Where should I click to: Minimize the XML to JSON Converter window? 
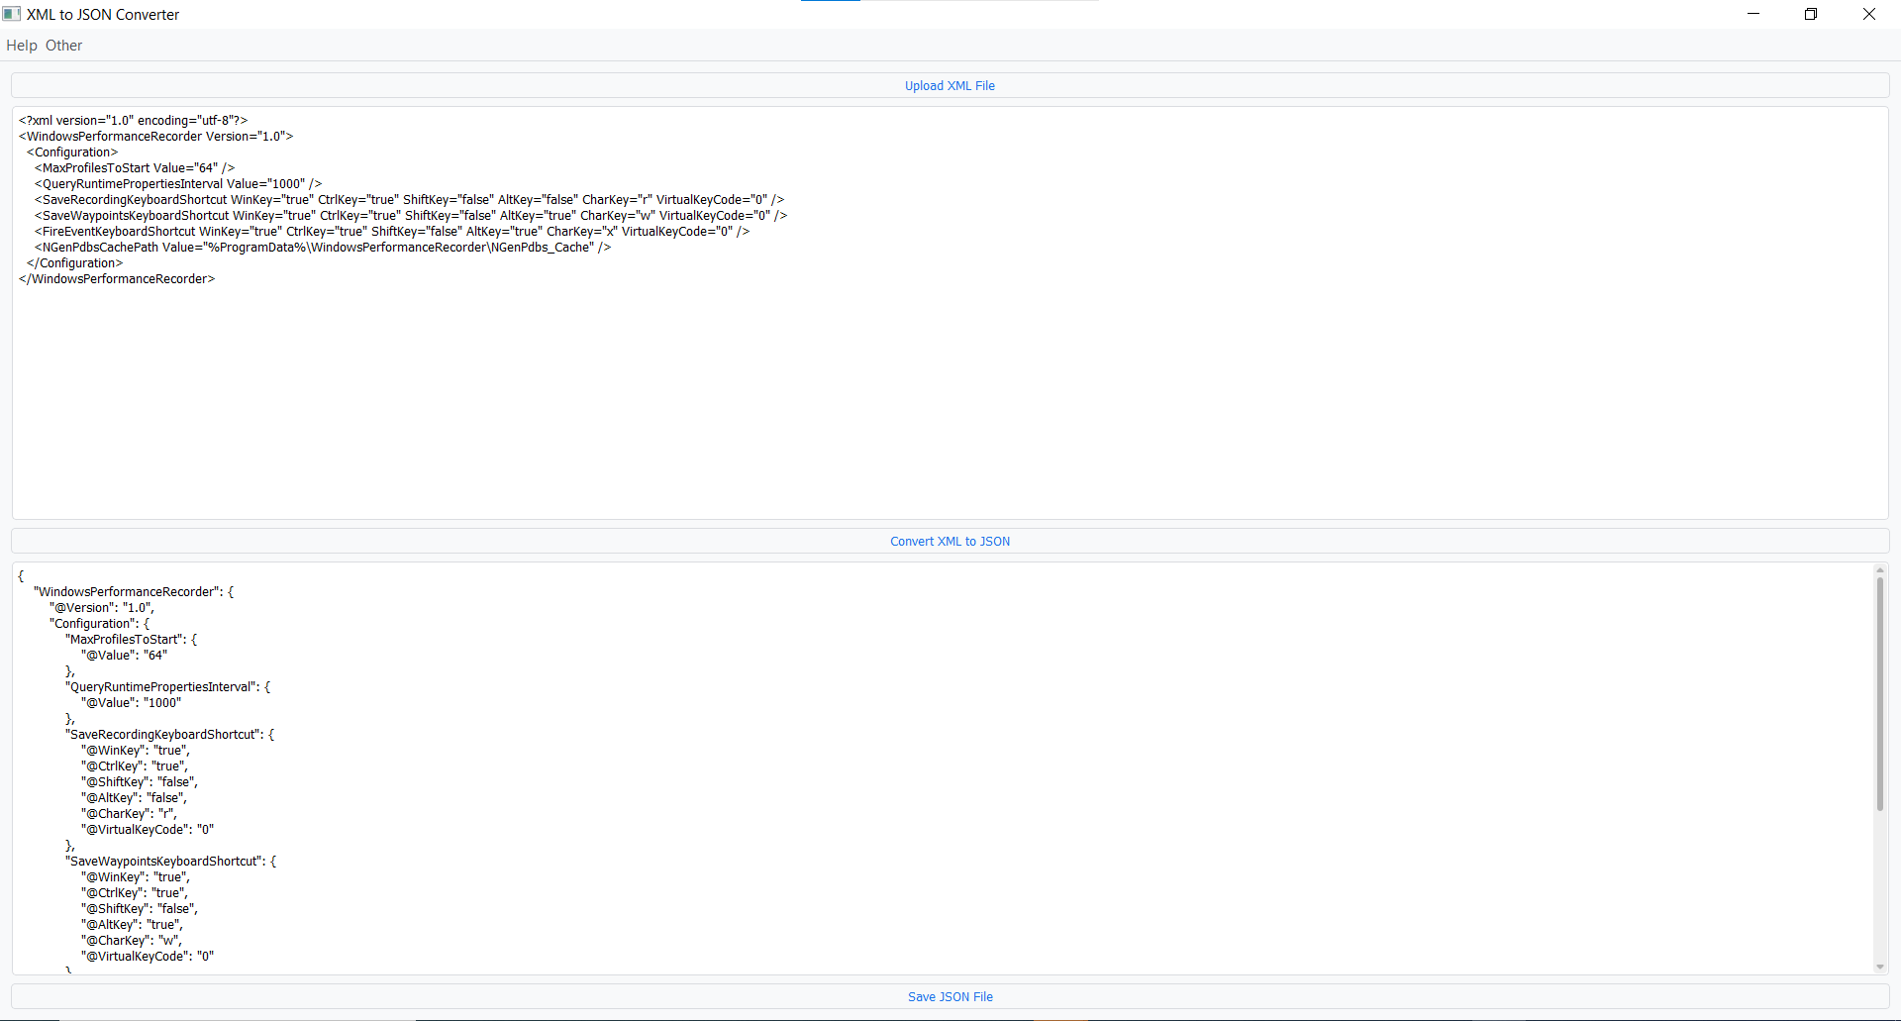pyautogui.click(x=1753, y=14)
